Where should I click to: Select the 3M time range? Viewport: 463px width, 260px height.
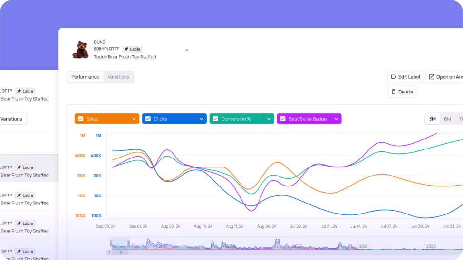click(x=433, y=119)
